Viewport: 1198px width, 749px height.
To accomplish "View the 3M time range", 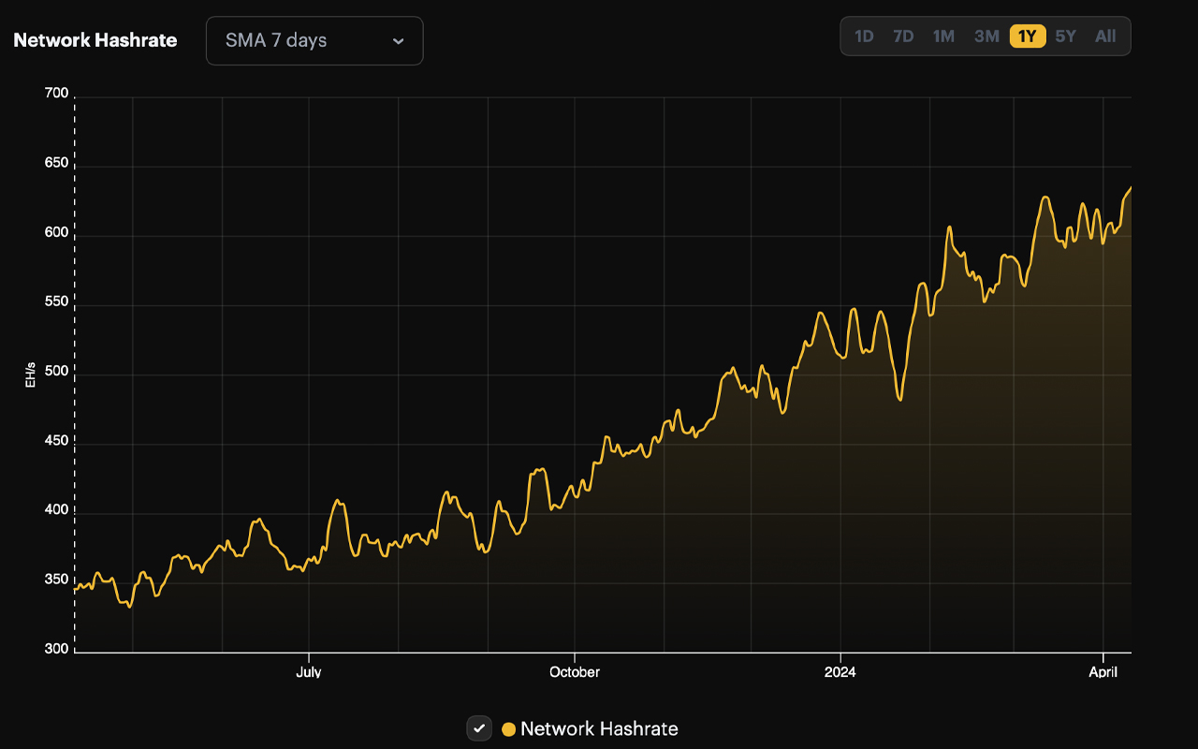I will point(986,36).
